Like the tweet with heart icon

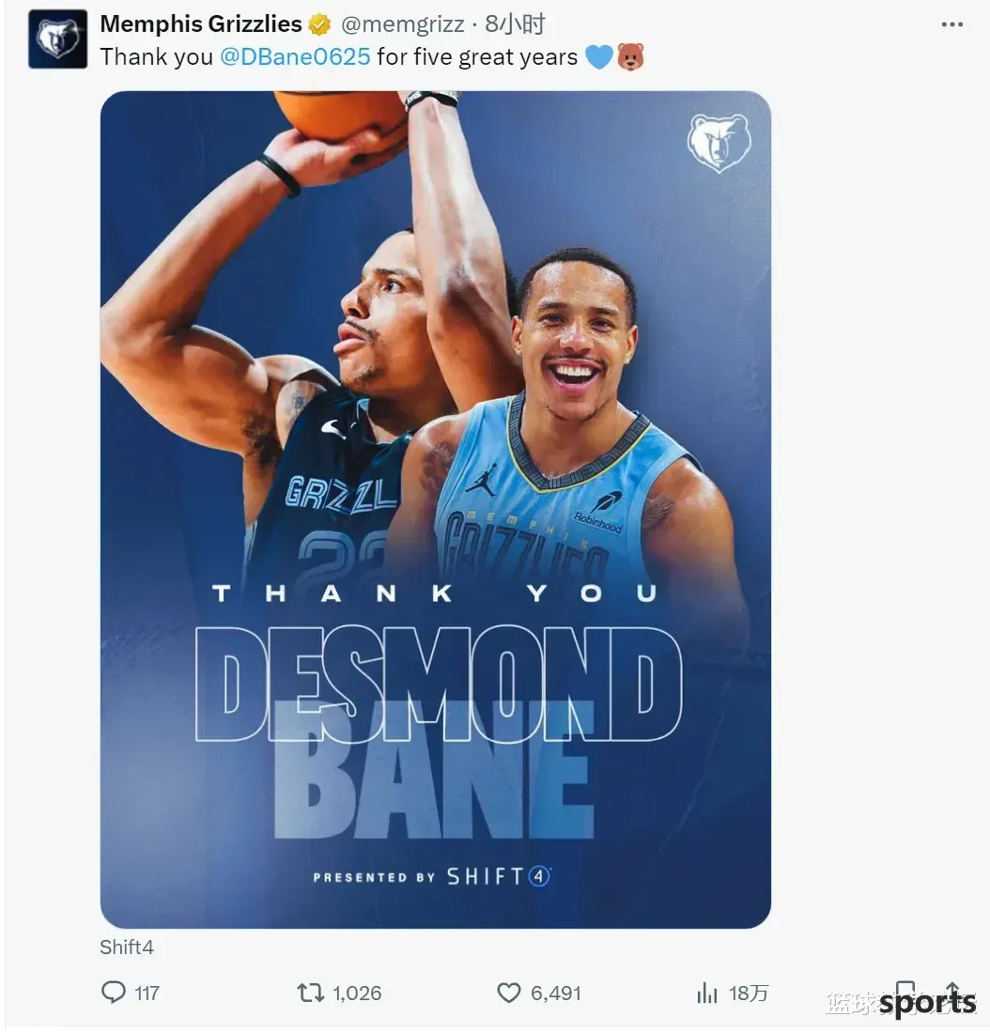point(508,993)
